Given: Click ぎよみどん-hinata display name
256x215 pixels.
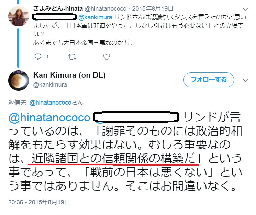Looking at the screenshot, I should pyautogui.click(x=58, y=8).
